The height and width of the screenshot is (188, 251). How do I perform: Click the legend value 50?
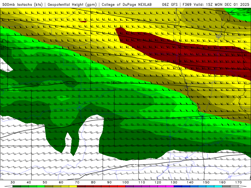(45, 182)
